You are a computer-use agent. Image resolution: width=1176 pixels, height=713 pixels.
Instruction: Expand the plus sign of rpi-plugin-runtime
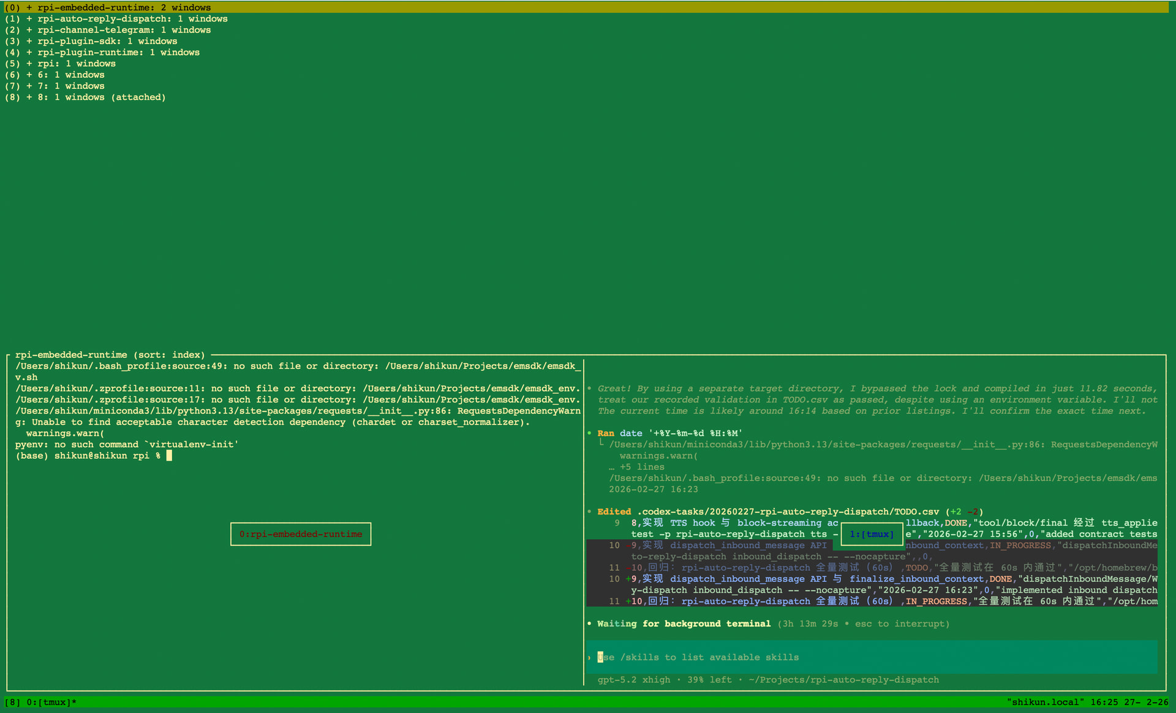point(29,52)
